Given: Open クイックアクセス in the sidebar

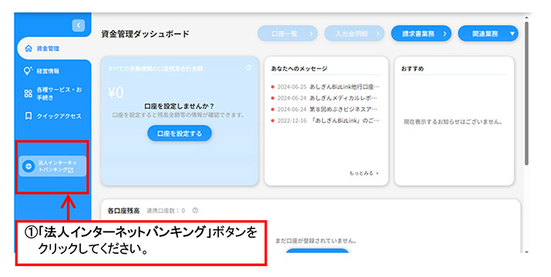Looking at the screenshot, I should click(52, 116).
